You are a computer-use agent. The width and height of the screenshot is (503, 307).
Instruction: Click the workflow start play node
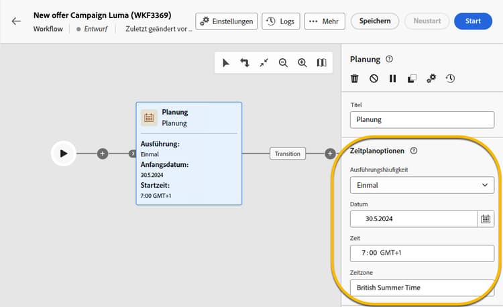click(64, 153)
